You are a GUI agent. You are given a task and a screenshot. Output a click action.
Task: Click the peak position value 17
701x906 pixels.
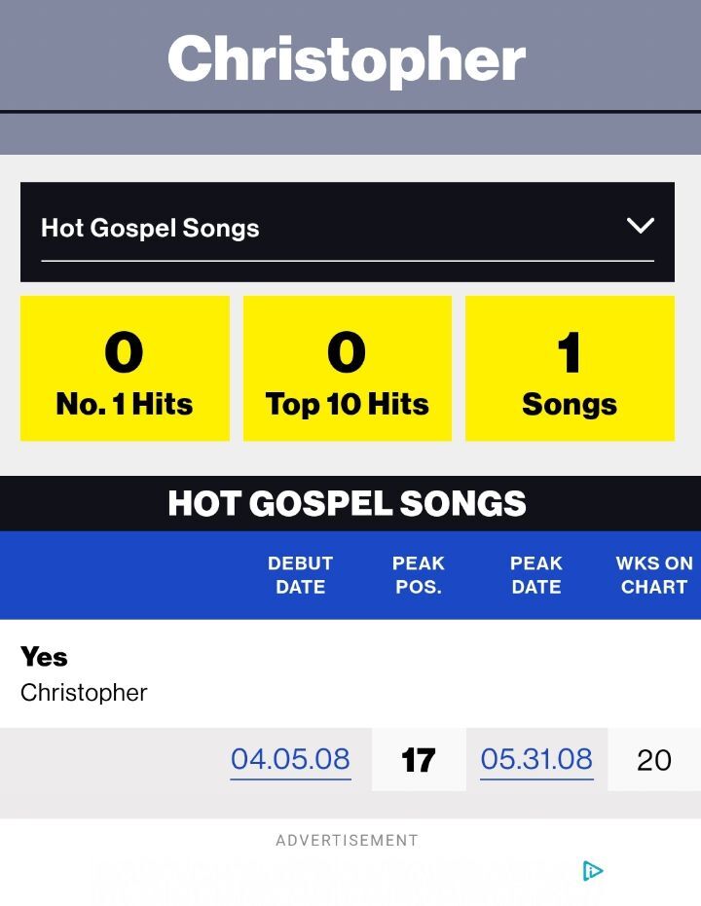[419, 760]
